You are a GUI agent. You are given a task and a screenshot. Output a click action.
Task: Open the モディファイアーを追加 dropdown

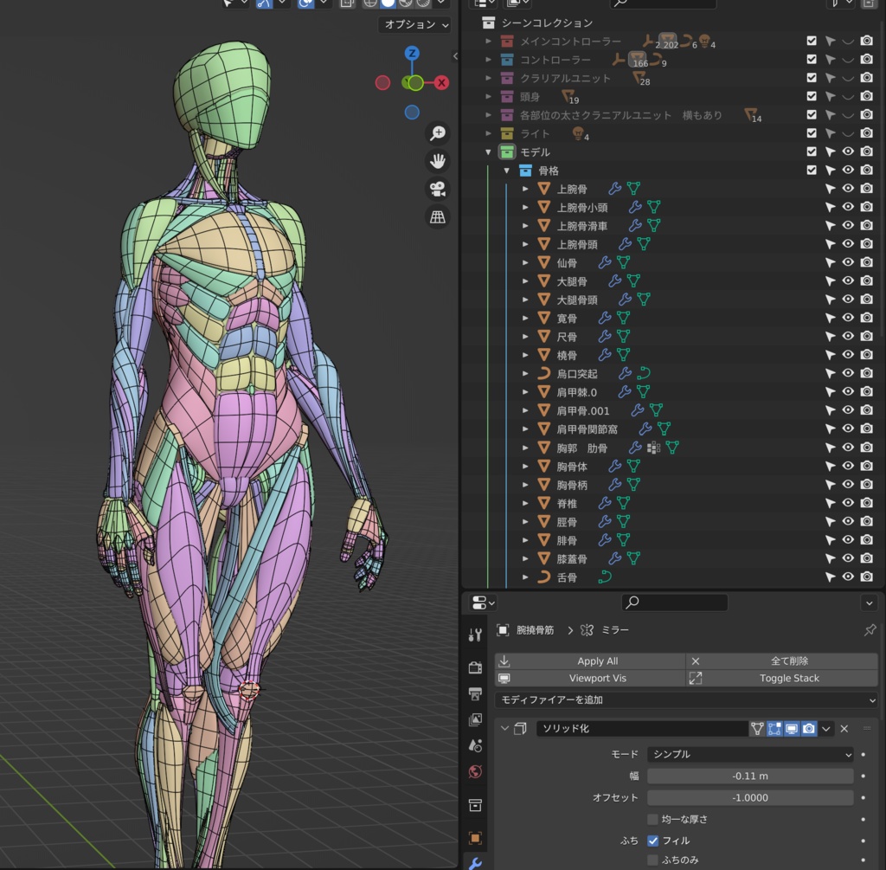686,699
